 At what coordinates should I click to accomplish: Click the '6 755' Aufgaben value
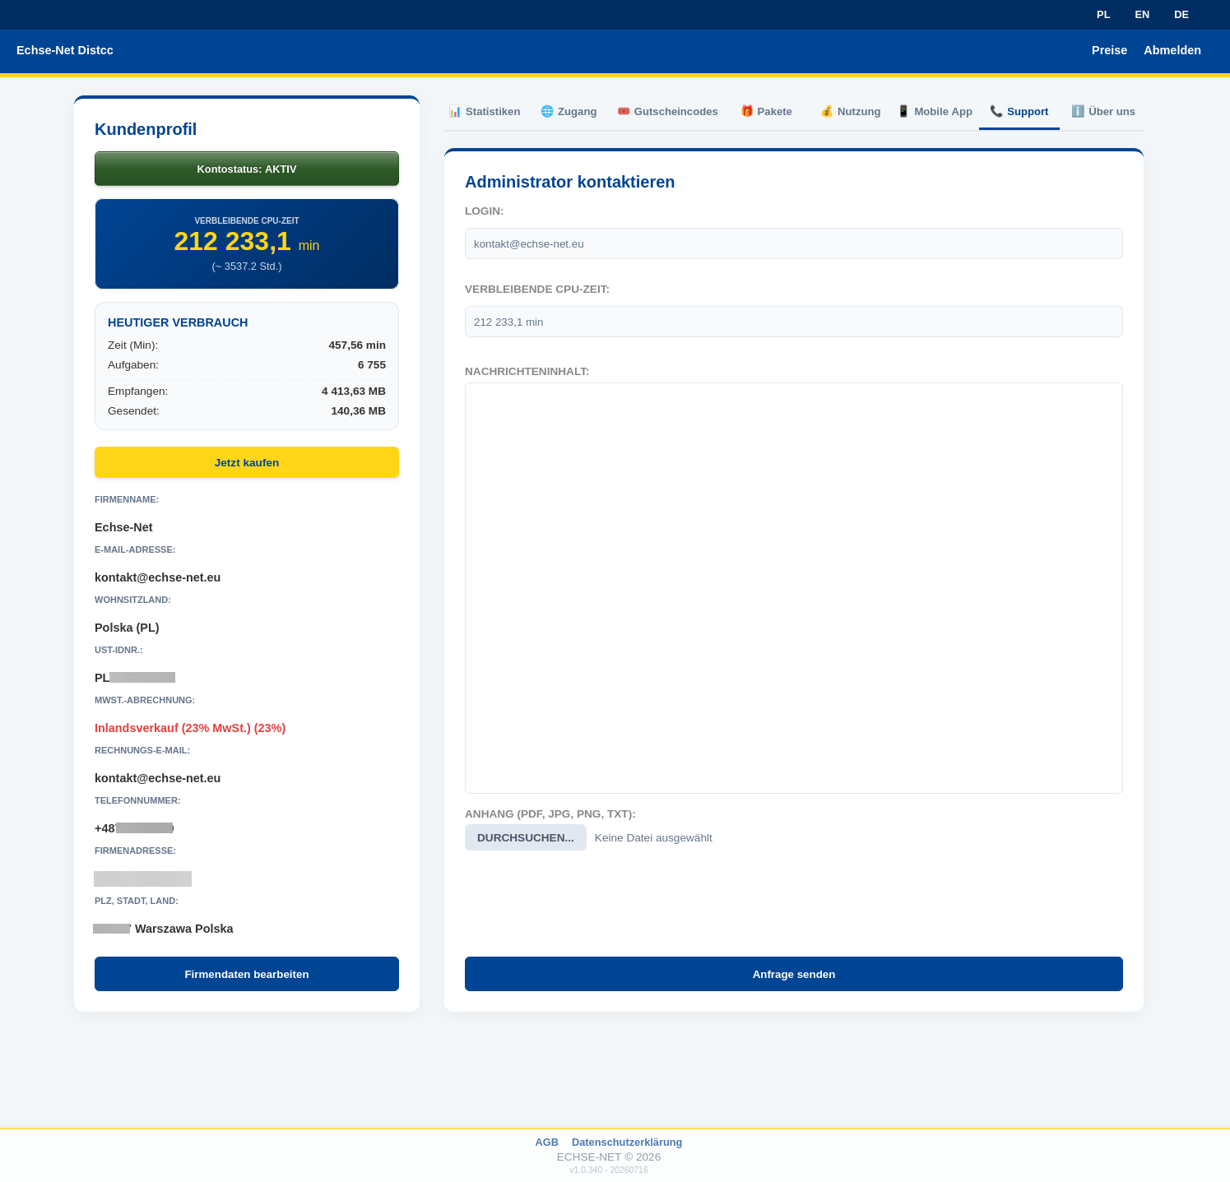point(372,365)
